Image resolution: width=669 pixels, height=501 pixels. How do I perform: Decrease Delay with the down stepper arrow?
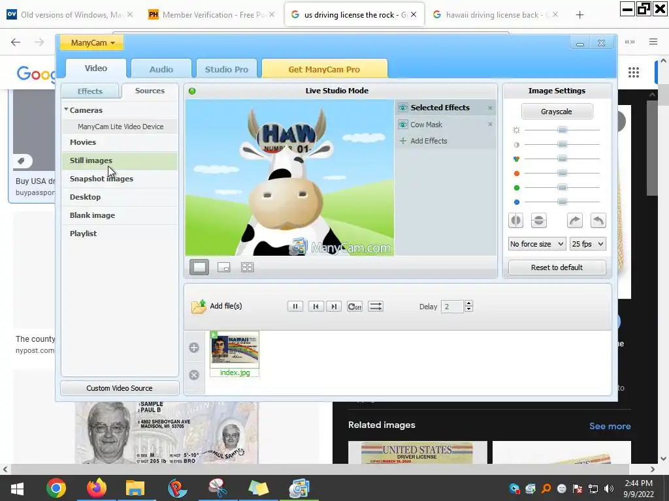point(468,309)
